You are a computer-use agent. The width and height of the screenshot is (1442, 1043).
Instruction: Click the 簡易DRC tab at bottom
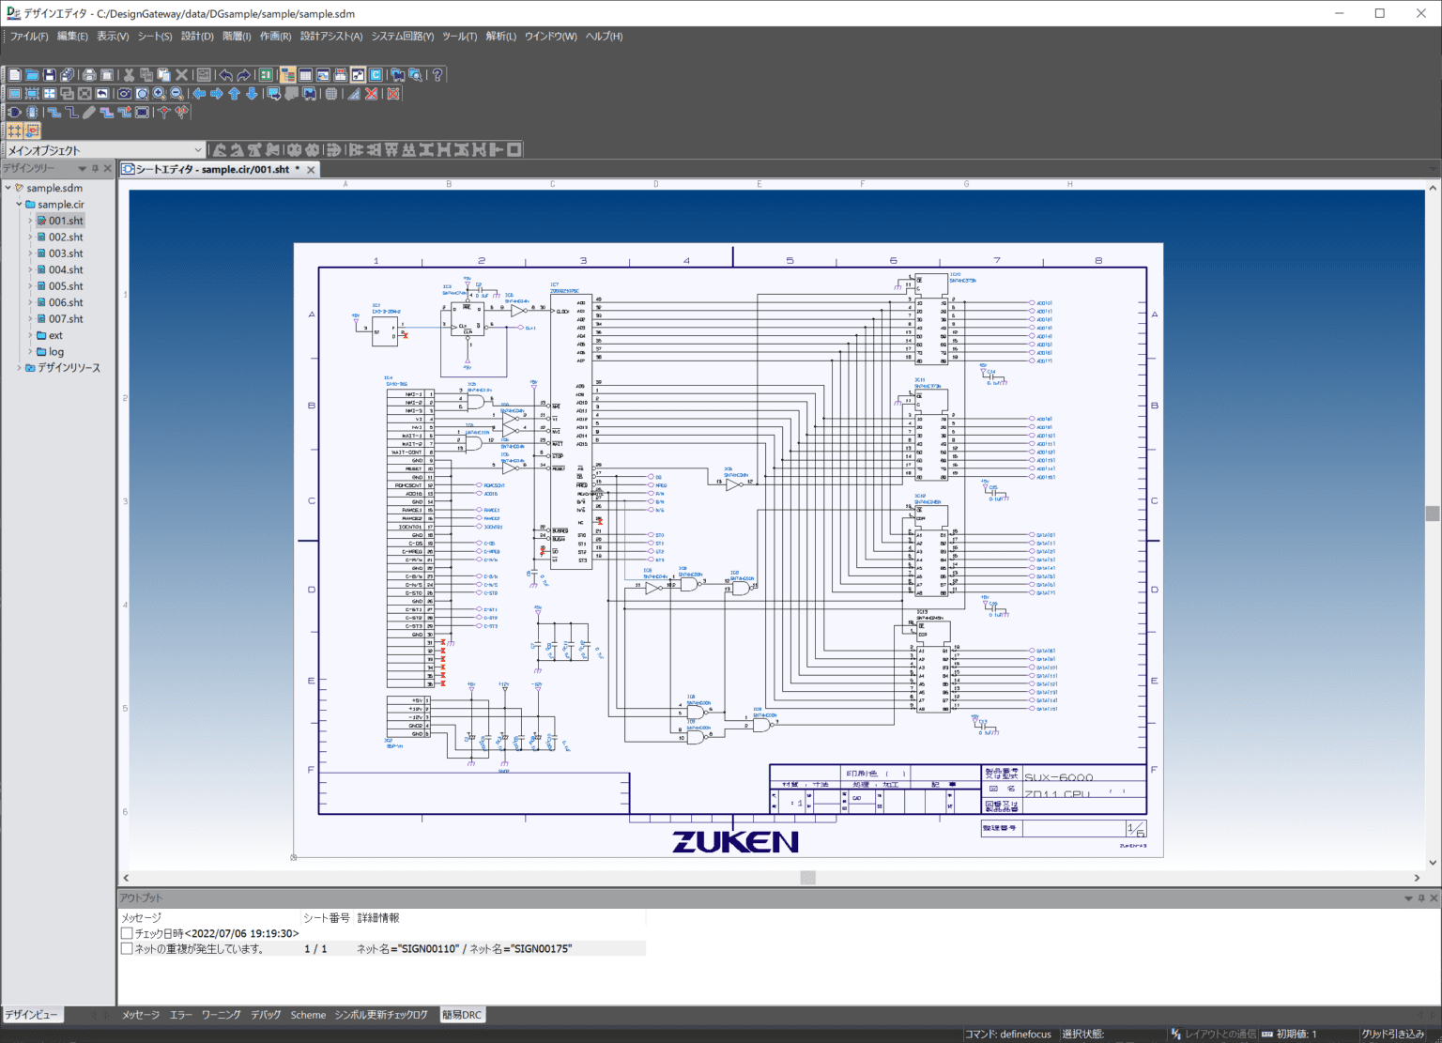pyautogui.click(x=462, y=1015)
